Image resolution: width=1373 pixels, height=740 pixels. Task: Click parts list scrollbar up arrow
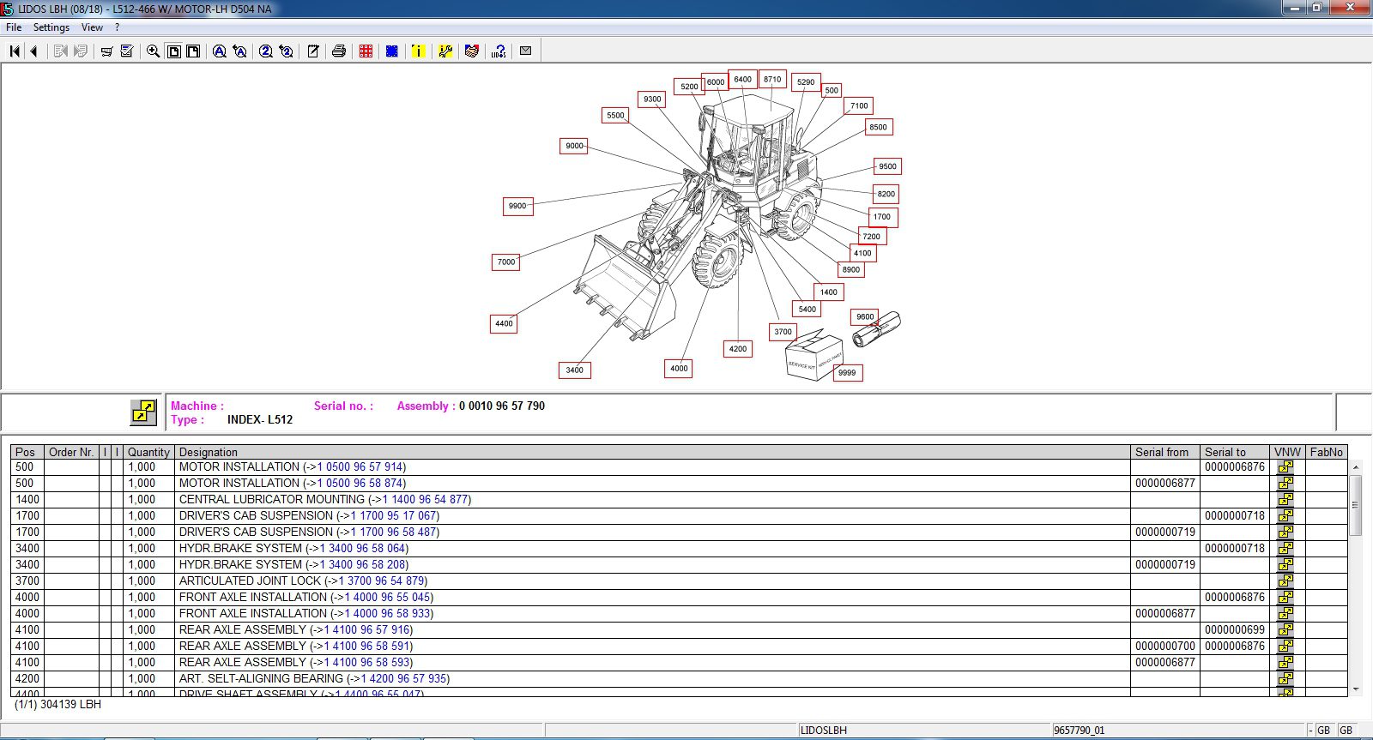[1356, 467]
